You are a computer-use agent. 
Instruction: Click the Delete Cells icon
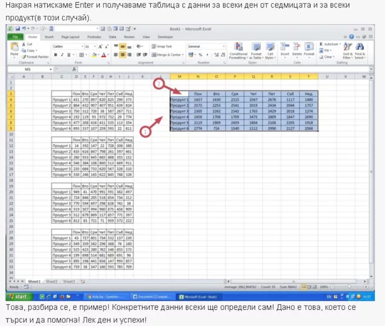coord(297,46)
